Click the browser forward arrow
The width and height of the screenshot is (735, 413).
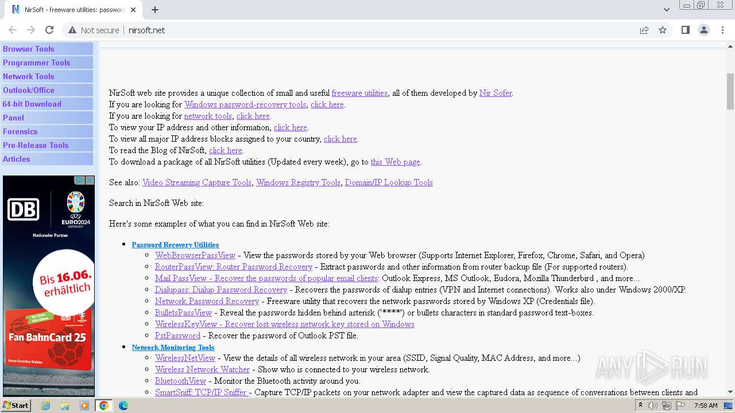(x=31, y=30)
